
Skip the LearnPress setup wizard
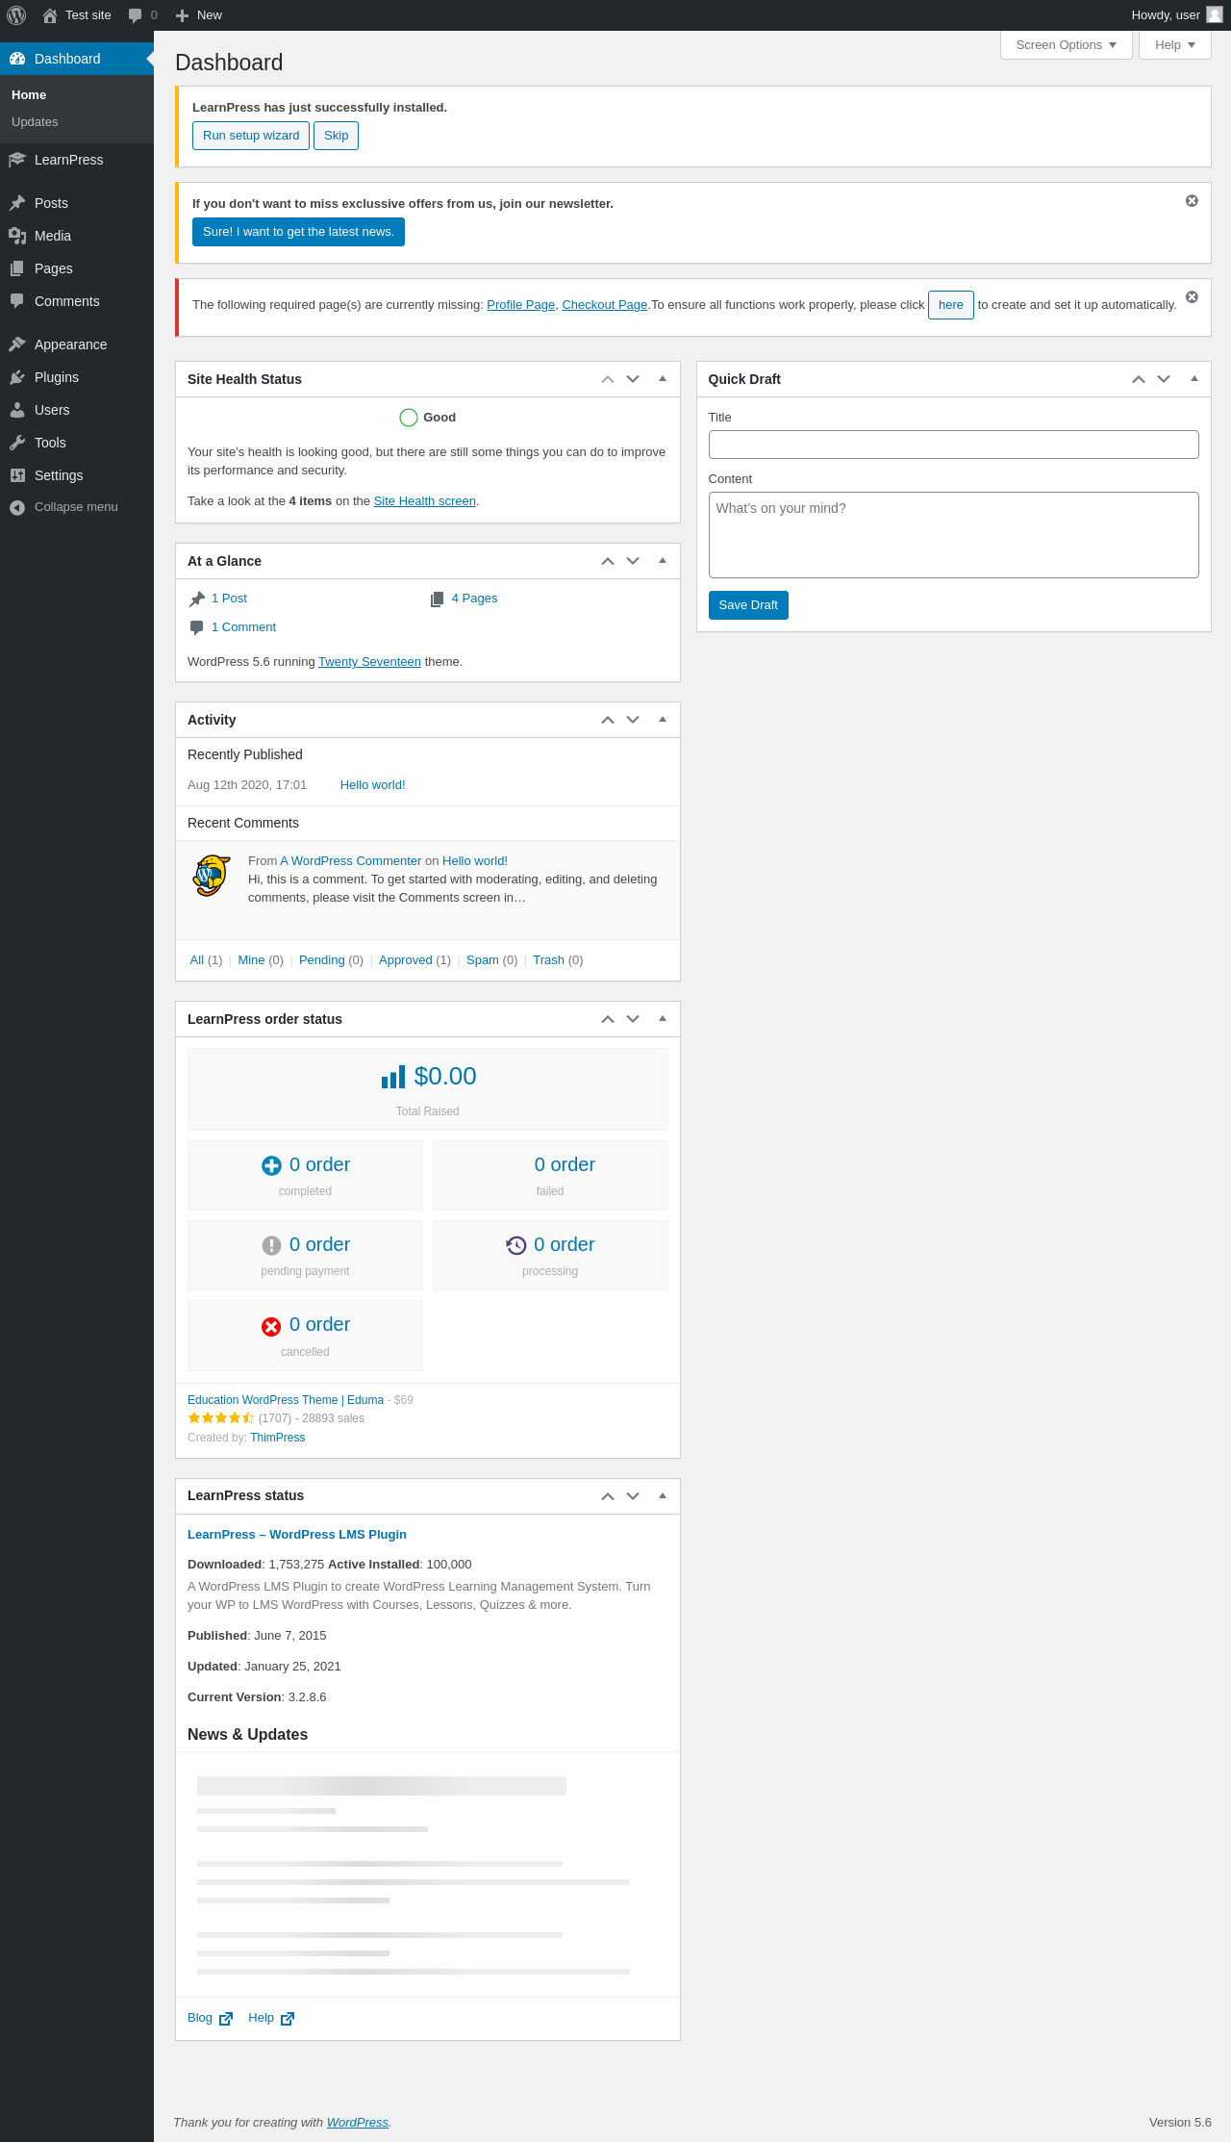[x=337, y=136]
